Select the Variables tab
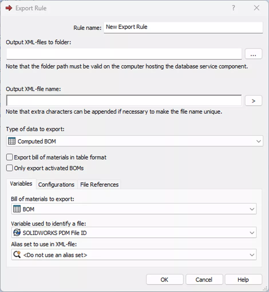The width and height of the screenshot is (269, 292). click(21, 184)
